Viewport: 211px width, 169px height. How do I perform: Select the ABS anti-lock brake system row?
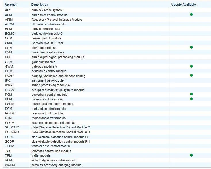[x=47, y=10]
